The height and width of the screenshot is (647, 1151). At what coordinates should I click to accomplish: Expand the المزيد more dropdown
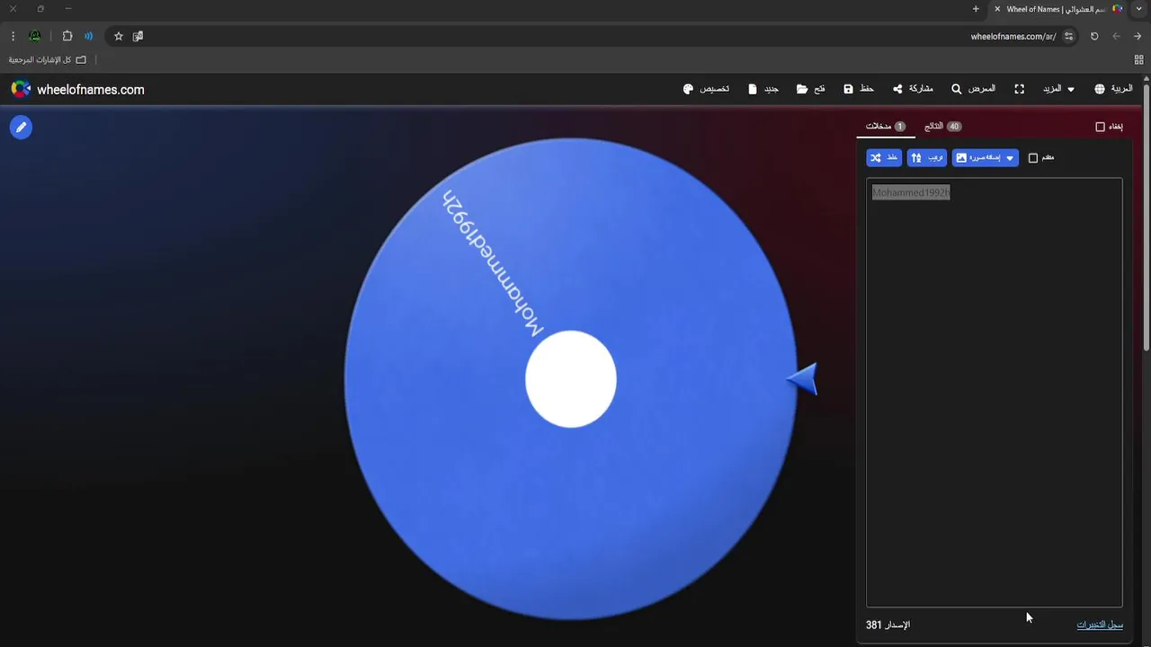pos(1058,89)
